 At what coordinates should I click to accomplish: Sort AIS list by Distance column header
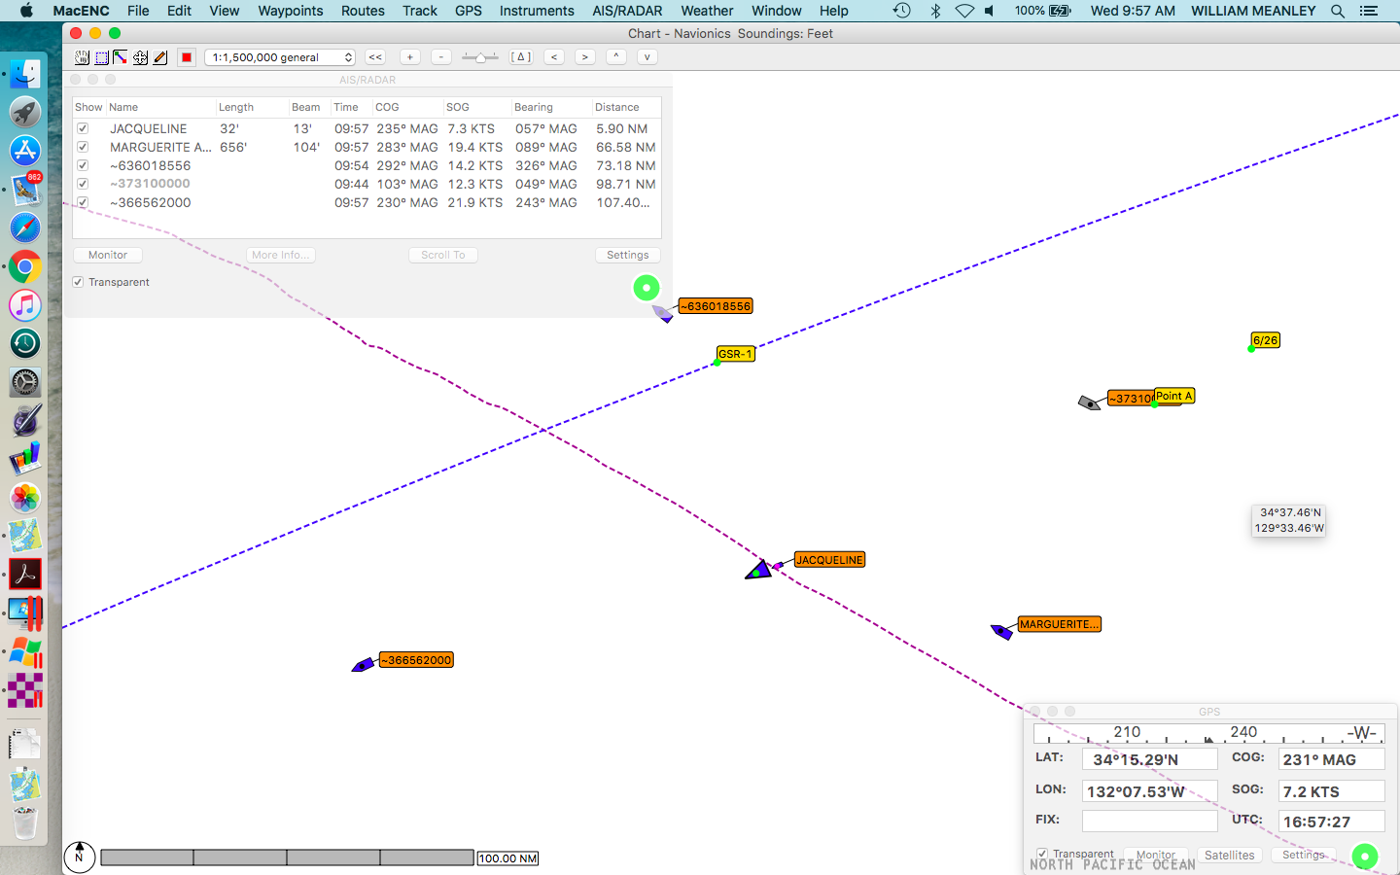point(626,107)
